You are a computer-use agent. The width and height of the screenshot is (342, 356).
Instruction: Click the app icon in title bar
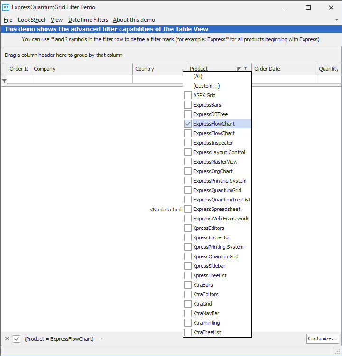[6, 8]
